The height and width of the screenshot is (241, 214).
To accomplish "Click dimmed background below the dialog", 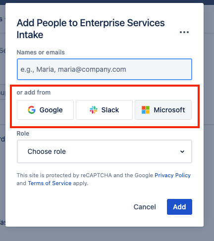I will click(x=107, y=234).
